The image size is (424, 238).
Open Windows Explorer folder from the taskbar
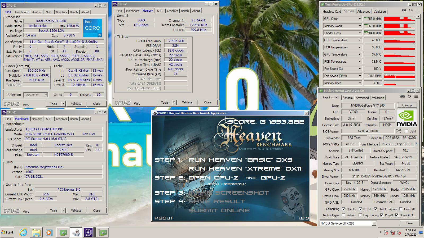click(36, 232)
